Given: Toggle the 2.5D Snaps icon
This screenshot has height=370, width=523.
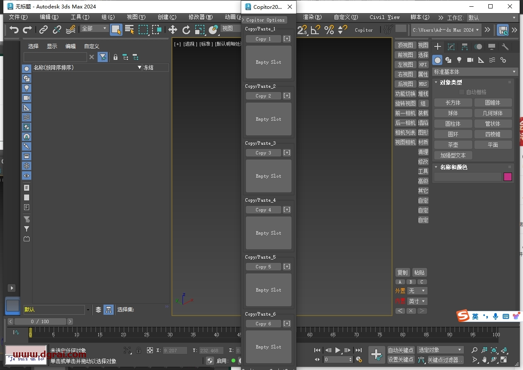Looking at the screenshot, I should 302,30.
